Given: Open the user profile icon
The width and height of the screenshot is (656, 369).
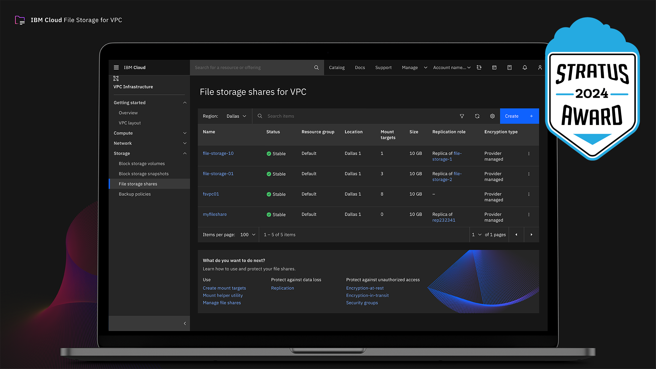Looking at the screenshot, I should pyautogui.click(x=540, y=68).
